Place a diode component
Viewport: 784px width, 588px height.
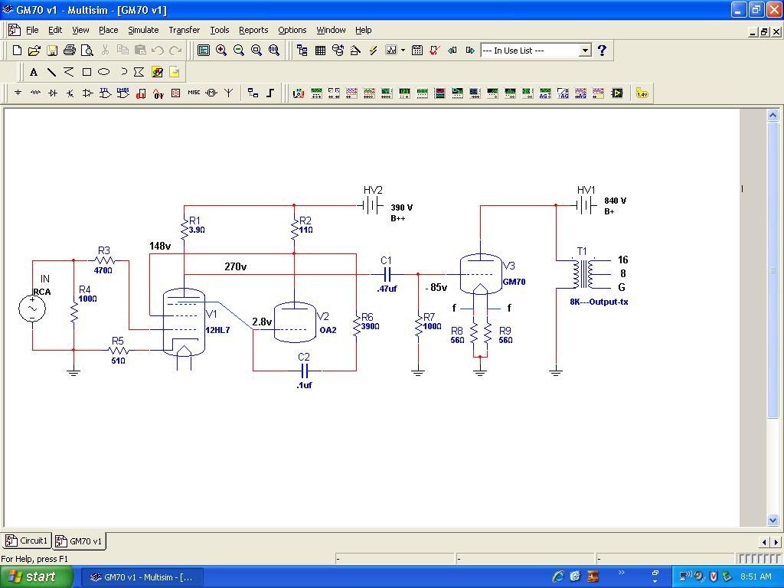coord(53,93)
